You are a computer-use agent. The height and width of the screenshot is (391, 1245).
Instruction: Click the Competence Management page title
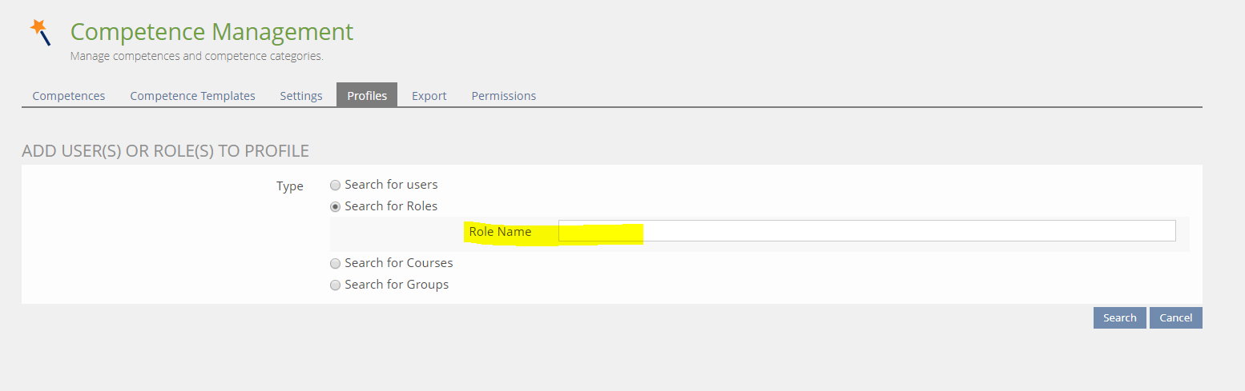(x=212, y=32)
